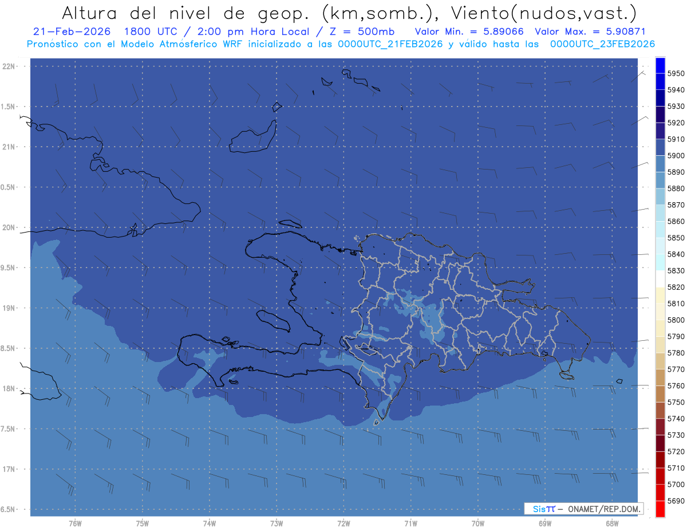
Task: Click the '5760' colorbar value
Action: click(x=676, y=386)
